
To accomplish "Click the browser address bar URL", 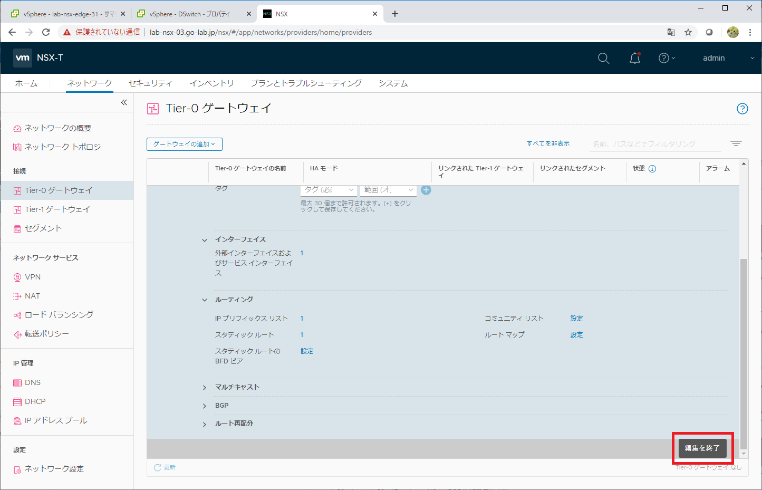I will [x=261, y=32].
